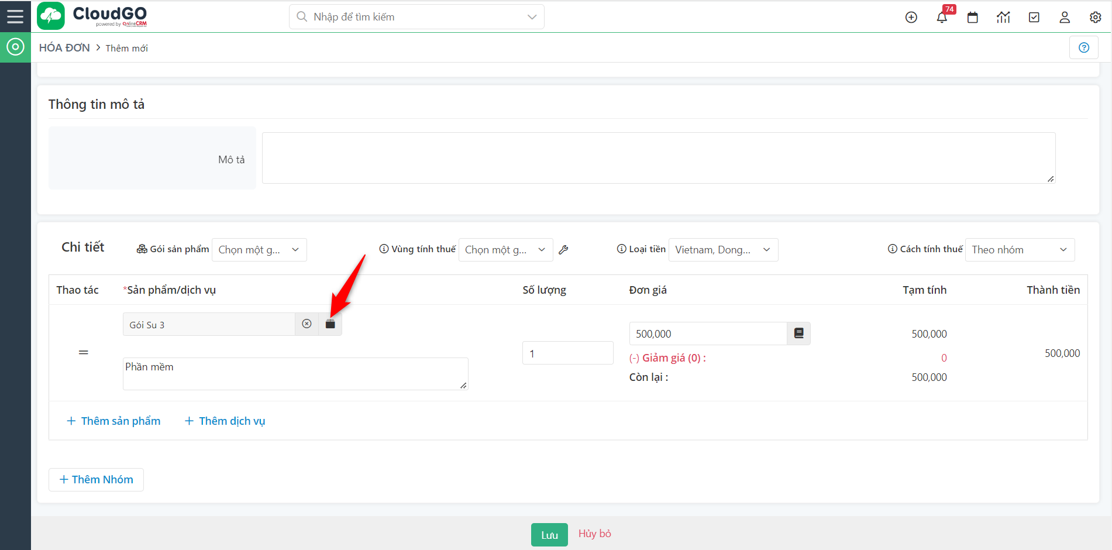Open the Cách tính thuế dropdown
Viewport: 1112px width, 550px height.
click(1019, 250)
